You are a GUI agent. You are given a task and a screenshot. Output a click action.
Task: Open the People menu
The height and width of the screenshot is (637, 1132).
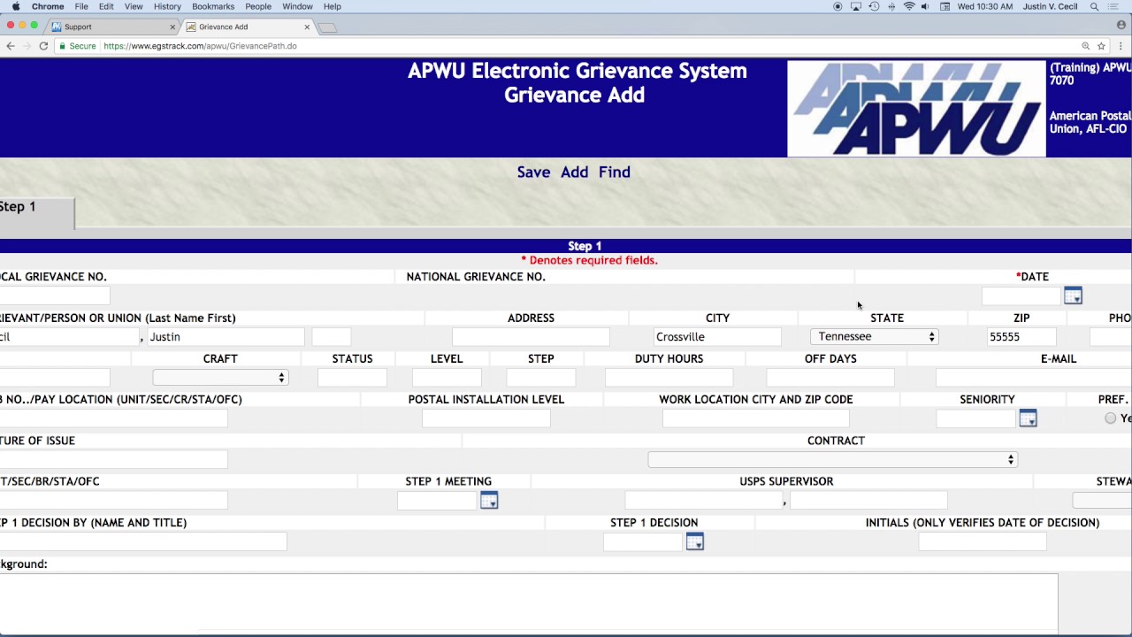pos(258,6)
